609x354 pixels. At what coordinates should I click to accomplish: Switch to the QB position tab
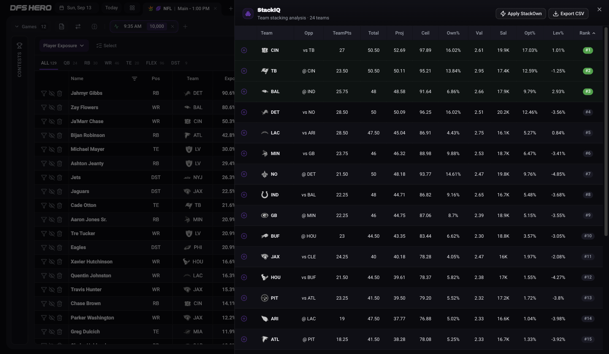(70, 63)
